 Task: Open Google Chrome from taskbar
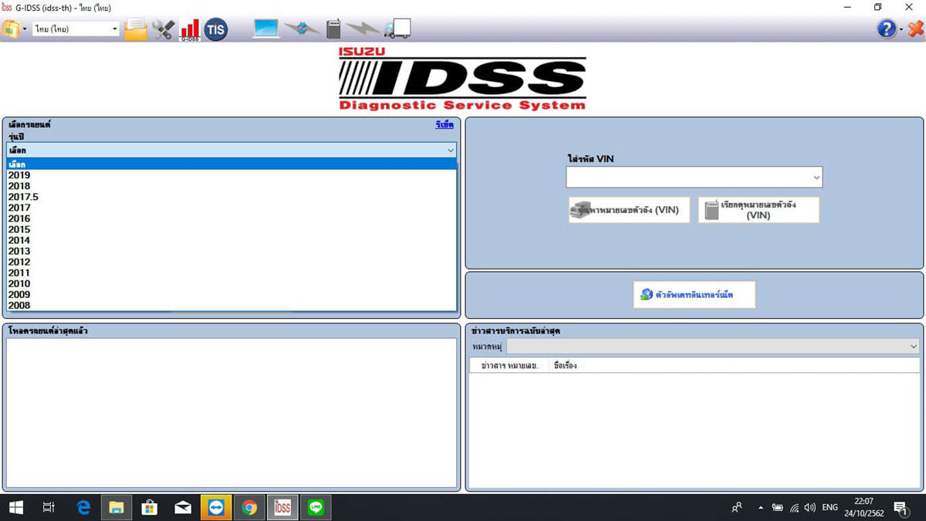pos(249,507)
